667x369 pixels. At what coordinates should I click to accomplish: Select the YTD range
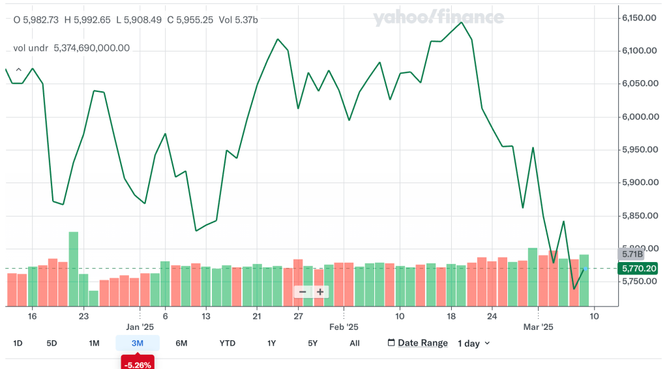(x=227, y=343)
